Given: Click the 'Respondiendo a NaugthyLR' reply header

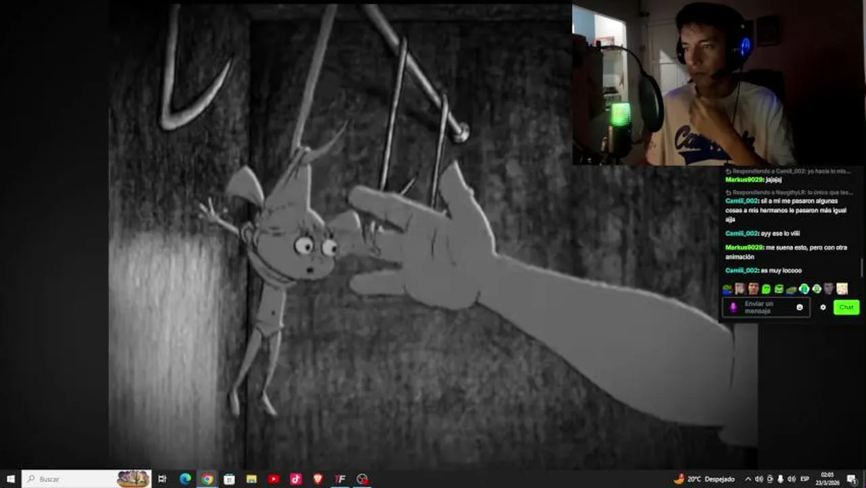Looking at the screenshot, I should [789, 192].
